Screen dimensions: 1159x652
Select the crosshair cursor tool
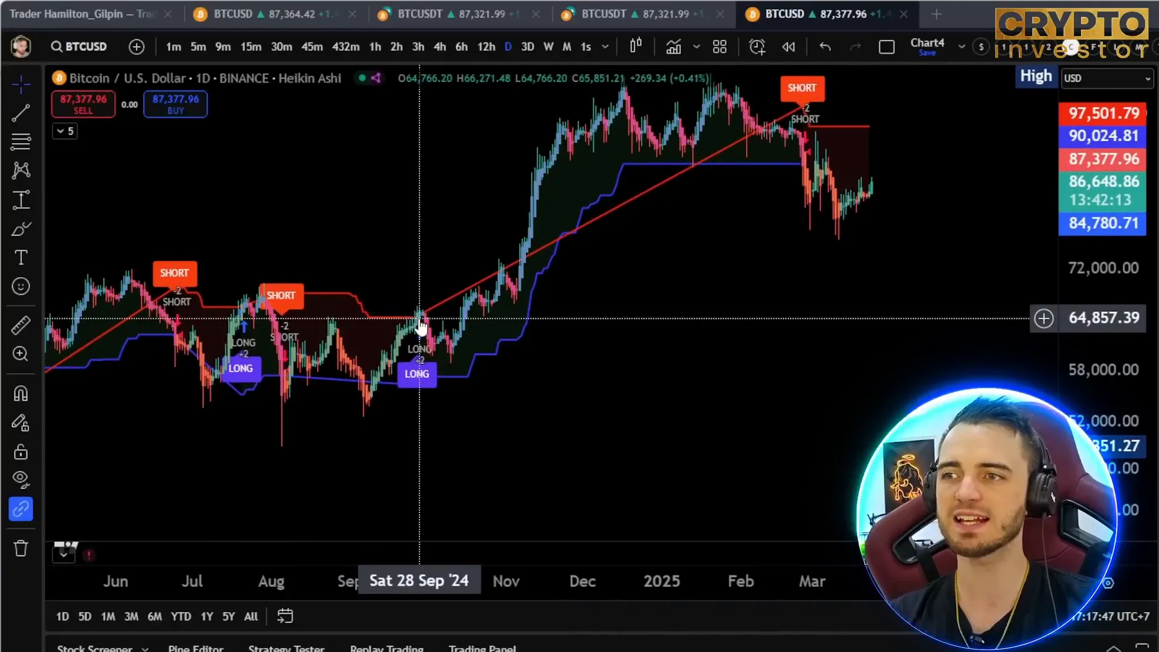pyautogui.click(x=21, y=85)
